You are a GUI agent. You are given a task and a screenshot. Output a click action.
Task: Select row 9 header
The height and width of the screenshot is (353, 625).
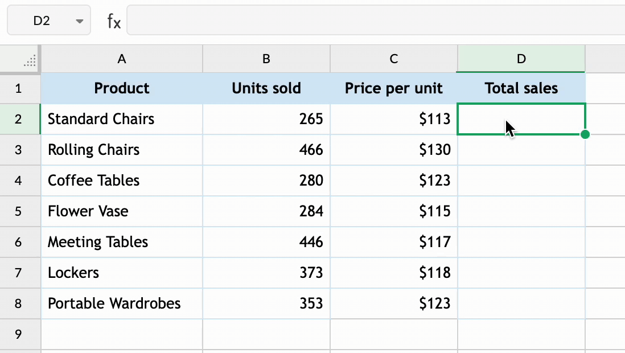tap(19, 334)
